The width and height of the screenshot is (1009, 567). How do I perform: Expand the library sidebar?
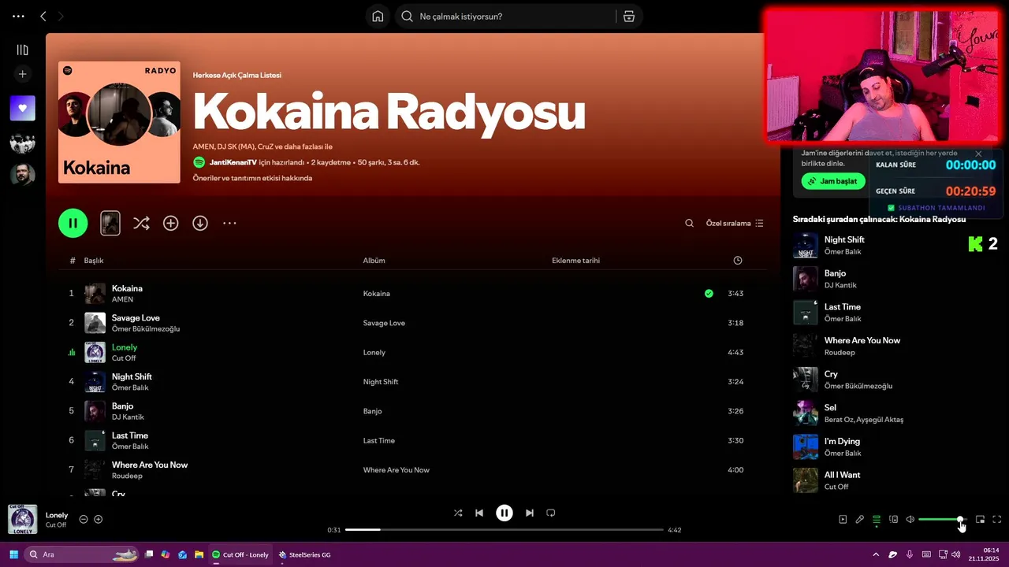click(x=22, y=50)
